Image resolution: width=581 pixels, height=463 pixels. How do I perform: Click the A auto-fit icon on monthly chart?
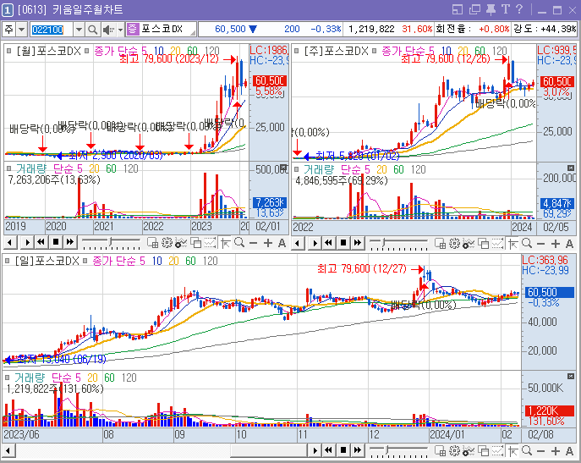pos(282,244)
